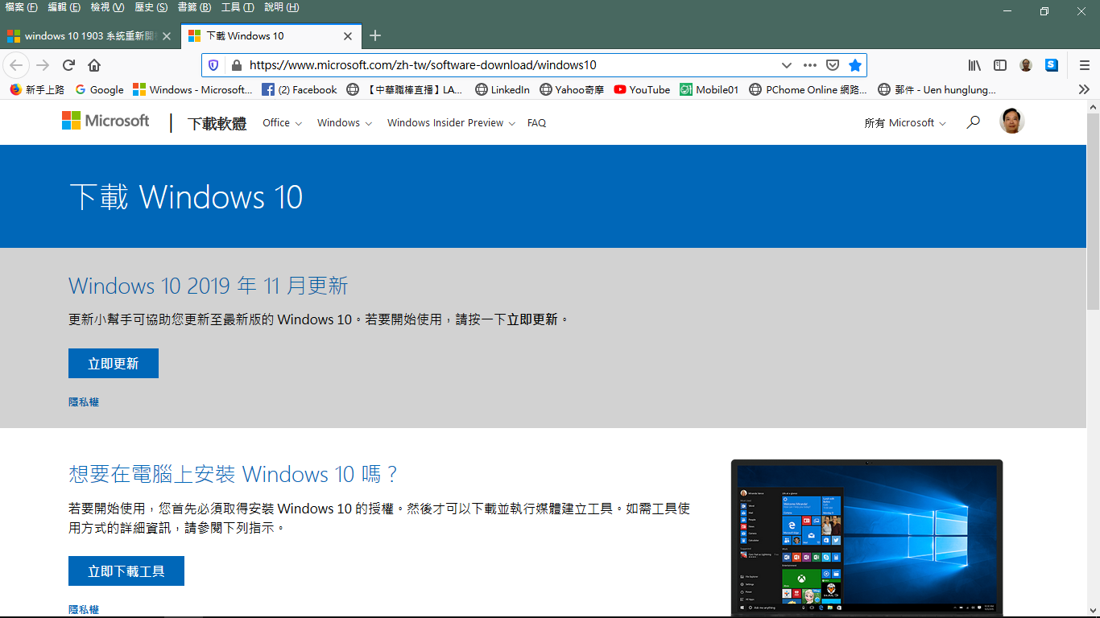Open the PChome Online bookmark
The width and height of the screenshot is (1100, 618).
pyautogui.click(x=808, y=89)
